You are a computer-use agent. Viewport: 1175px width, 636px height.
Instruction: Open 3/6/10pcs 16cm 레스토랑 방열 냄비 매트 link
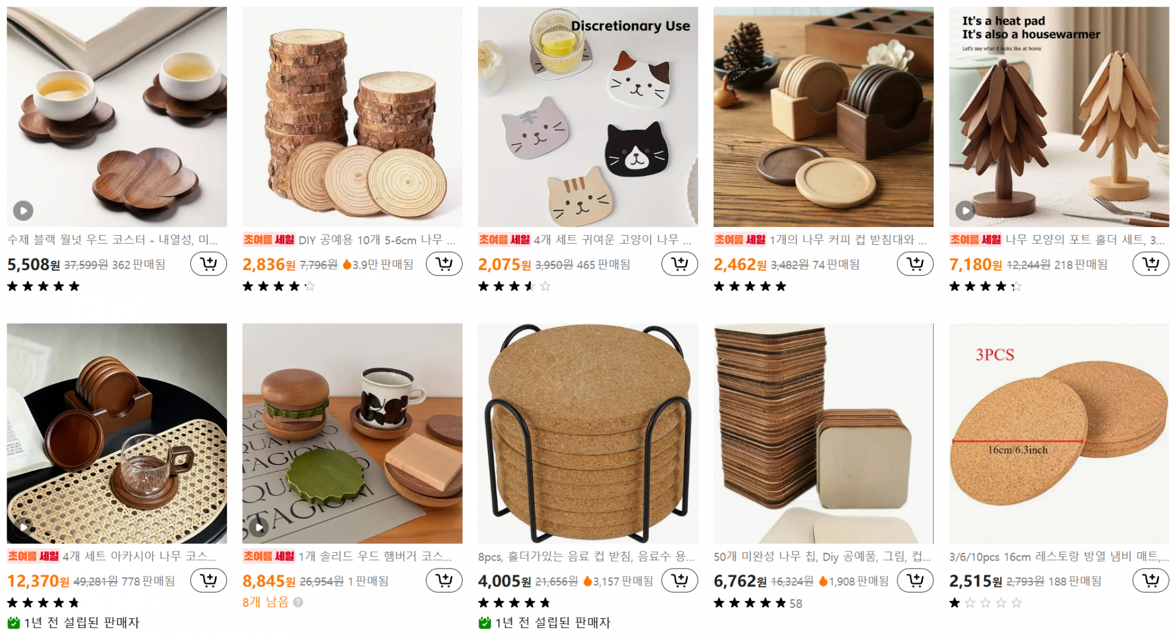pos(1059,556)
